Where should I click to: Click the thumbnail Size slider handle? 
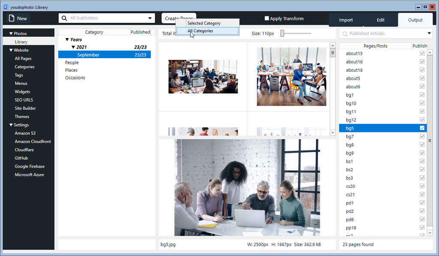[282, 33]
